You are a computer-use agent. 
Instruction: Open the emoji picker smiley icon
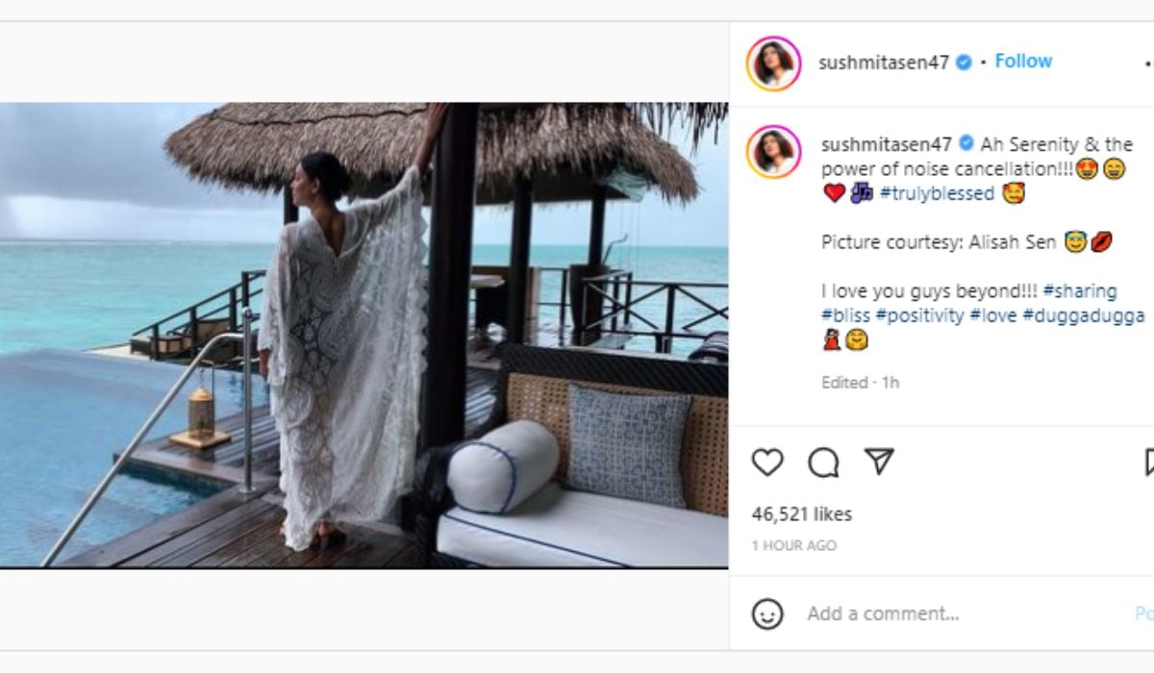767,613
